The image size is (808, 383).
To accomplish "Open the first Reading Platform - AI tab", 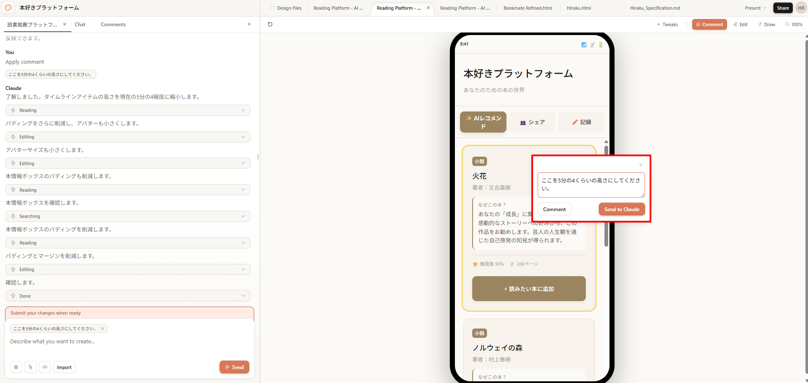I will (x=338, y=8).
